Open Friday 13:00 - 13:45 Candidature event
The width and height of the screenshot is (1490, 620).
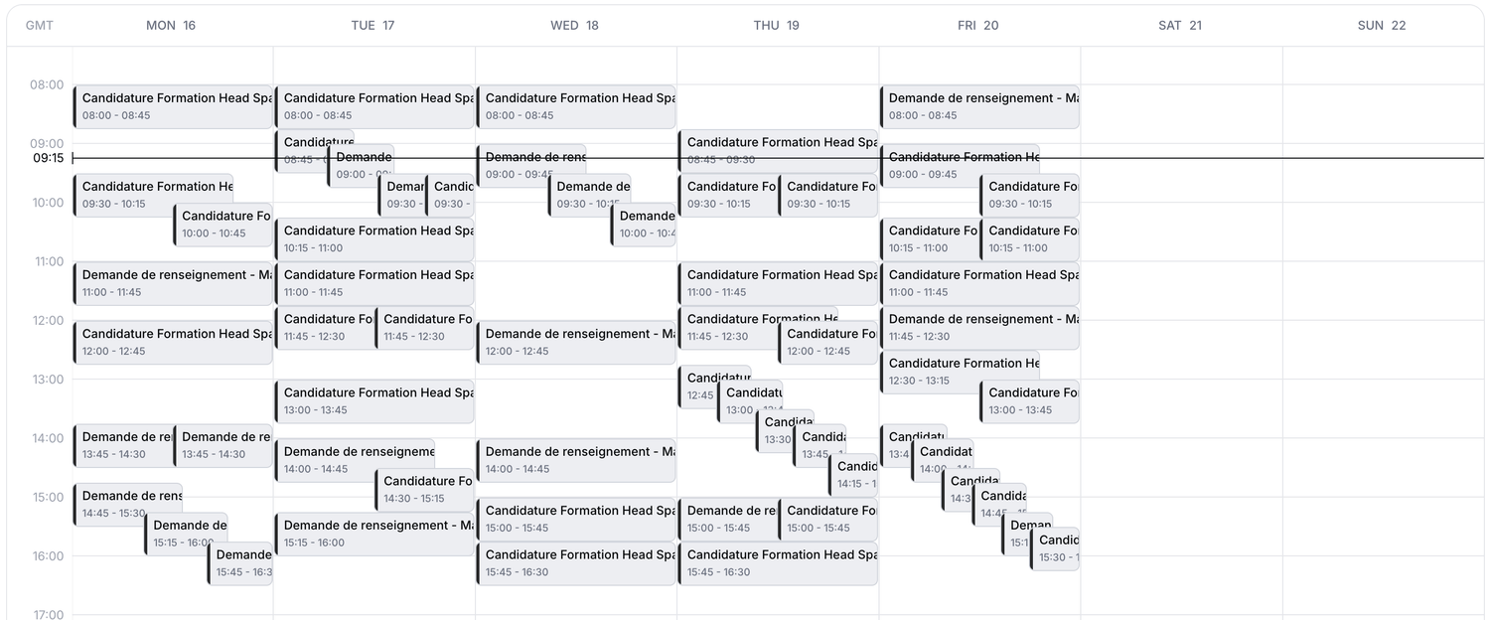pos(1029,401)
